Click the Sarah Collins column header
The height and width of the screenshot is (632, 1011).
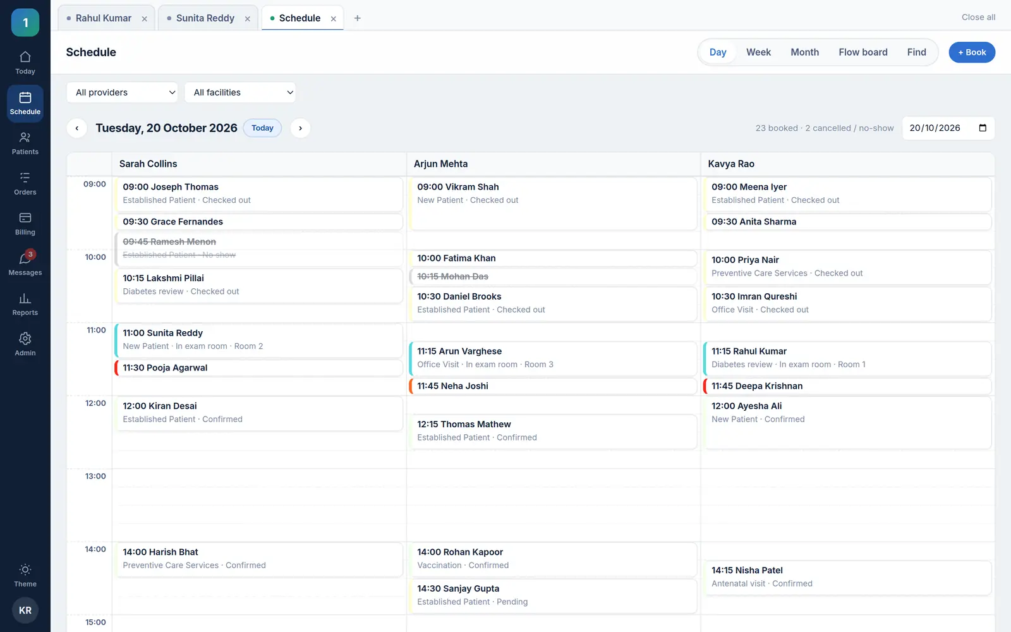259,164
